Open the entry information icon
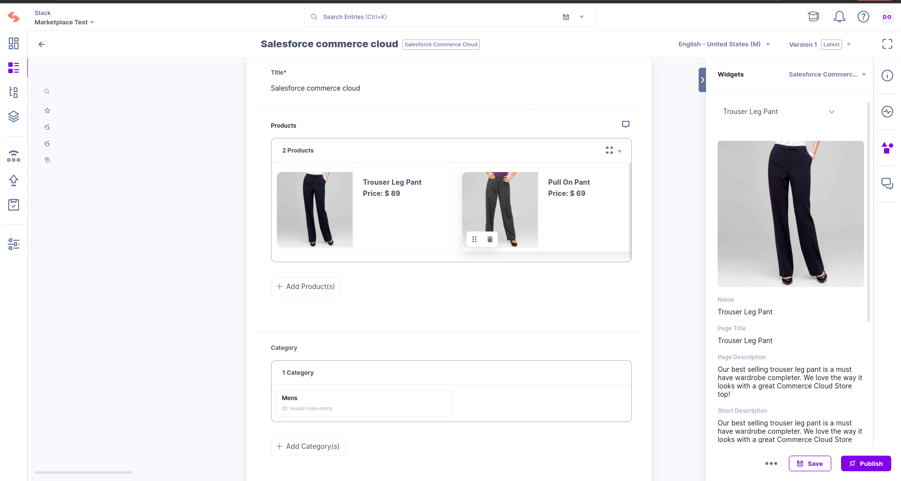901x481 pixels. click(x=887, y=76)
